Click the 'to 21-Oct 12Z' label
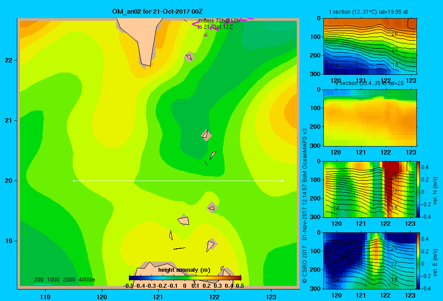 215,27
